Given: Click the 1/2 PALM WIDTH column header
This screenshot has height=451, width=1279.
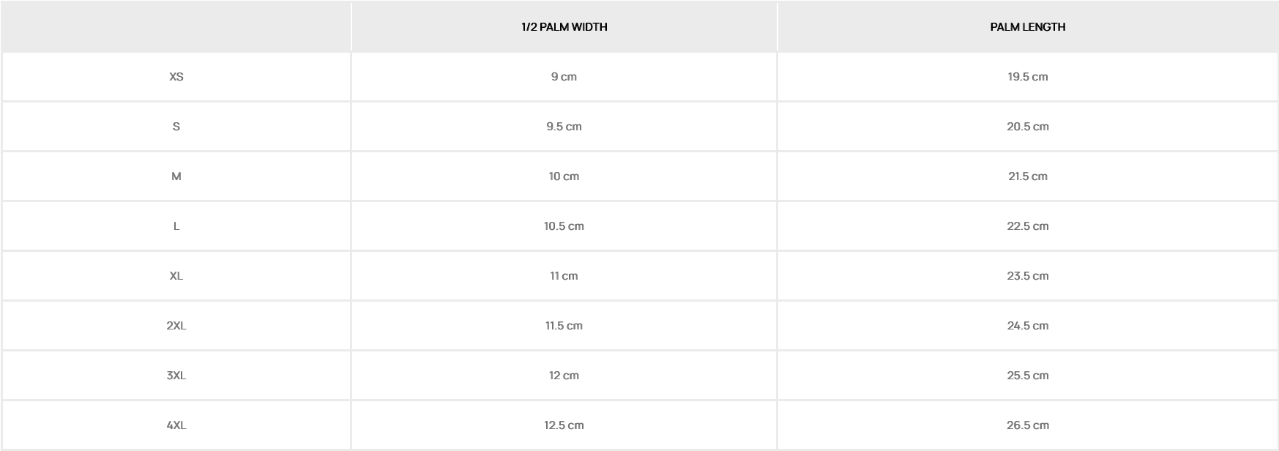Looking at the screenshot, I should [564, 27].
